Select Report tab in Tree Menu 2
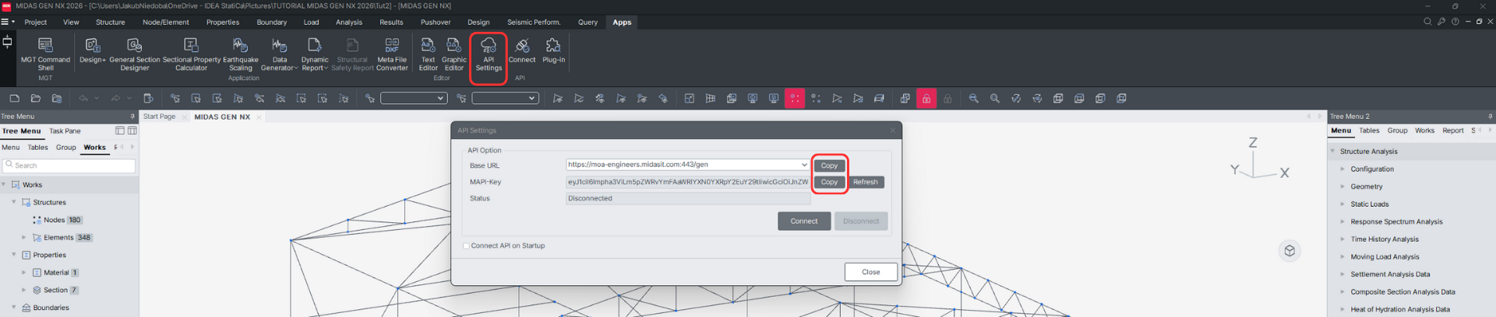This screenshot has height=317, width=1496. (x=1453, y=131)
